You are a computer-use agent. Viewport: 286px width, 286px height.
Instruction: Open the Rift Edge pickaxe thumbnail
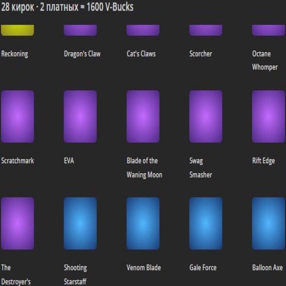coord(268,117)
